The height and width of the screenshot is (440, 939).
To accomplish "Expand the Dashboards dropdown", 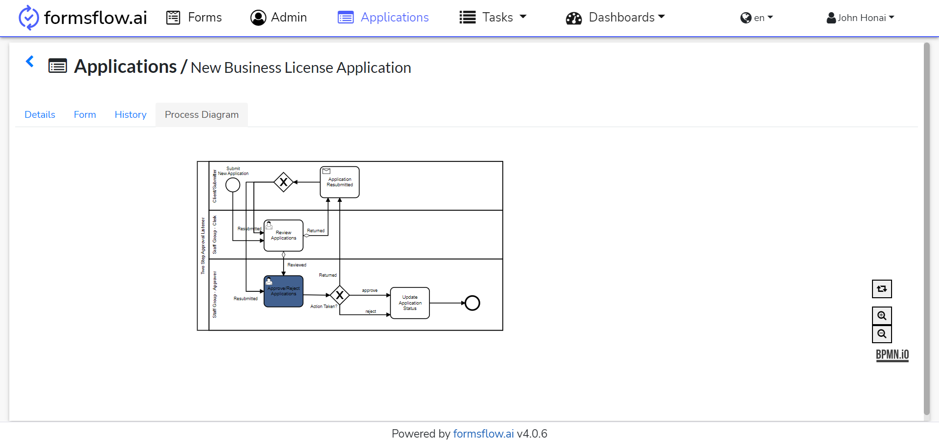I will click(615, 18).
